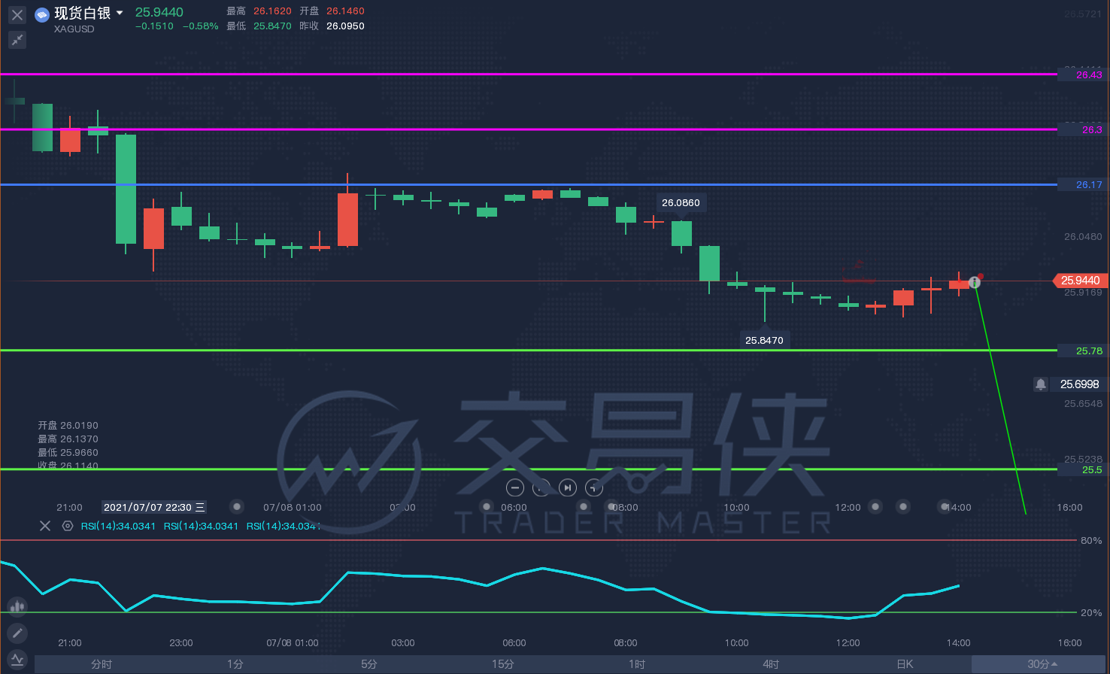Open RSI indicator settings hexagon icon
The width and height of the screenshot is (1110, 674).
pos(68,526)
